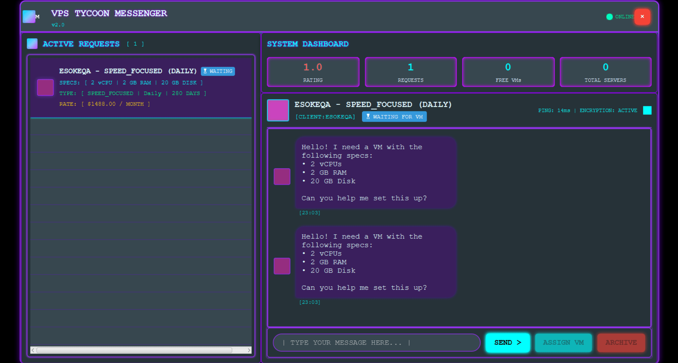Image resolution: width=678 pixels, height=363 pixels.
Task: Open the Rating stat card
Action: (x=313, y=72)
